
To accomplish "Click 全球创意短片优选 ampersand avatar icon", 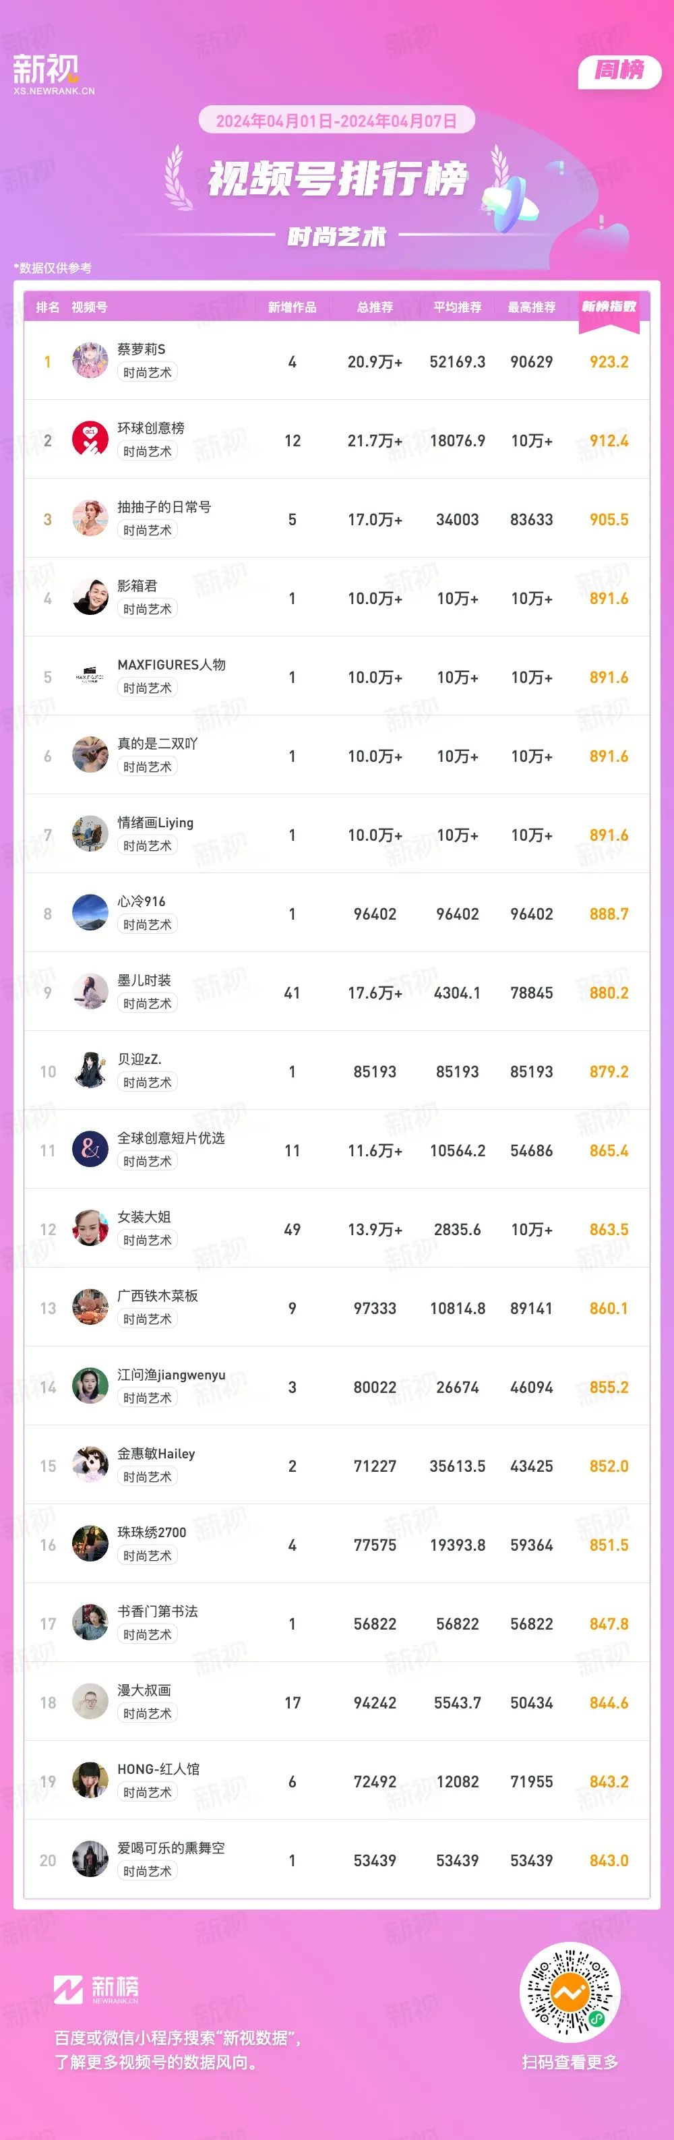I will point(90,1150).
